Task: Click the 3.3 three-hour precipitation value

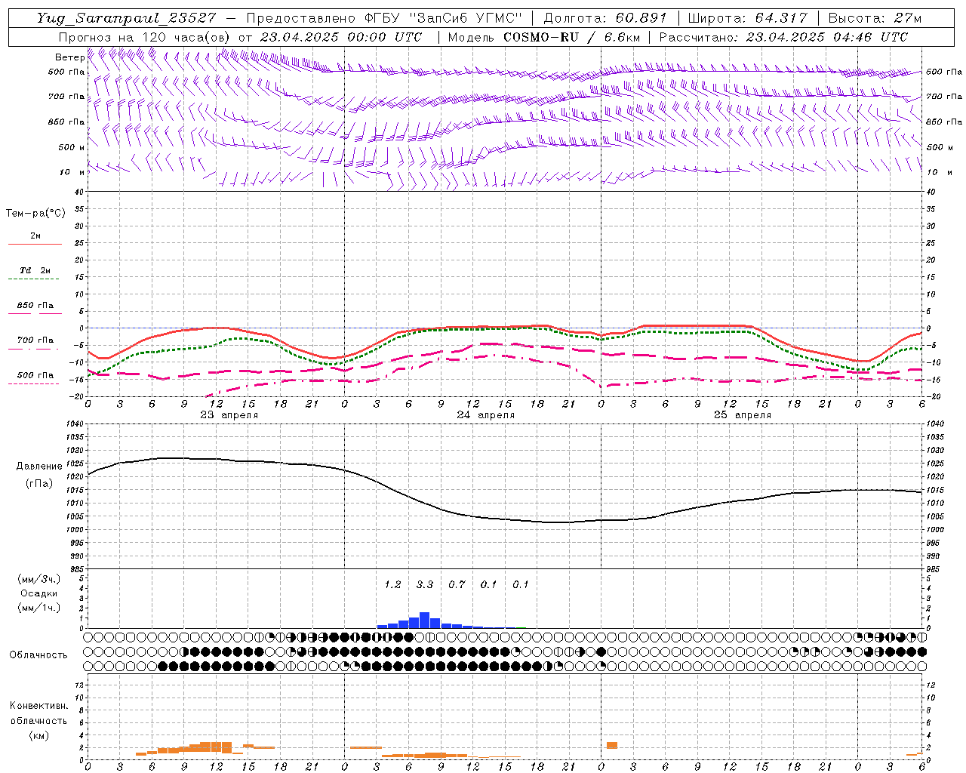Action: click(x=425, y=585)
